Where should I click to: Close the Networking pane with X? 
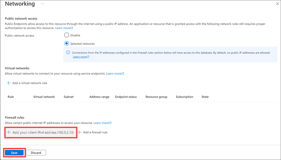(x=278, y=4)
